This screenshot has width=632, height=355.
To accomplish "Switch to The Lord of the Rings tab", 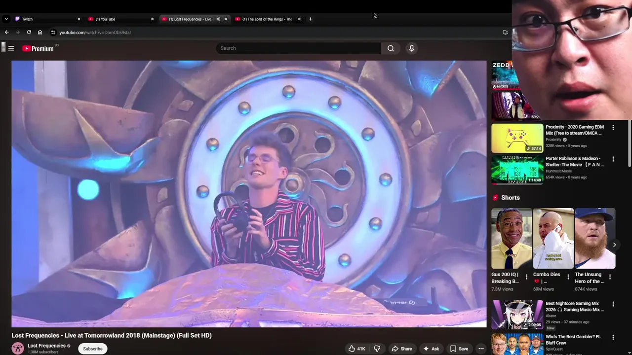I will click(x=268, y=19).
